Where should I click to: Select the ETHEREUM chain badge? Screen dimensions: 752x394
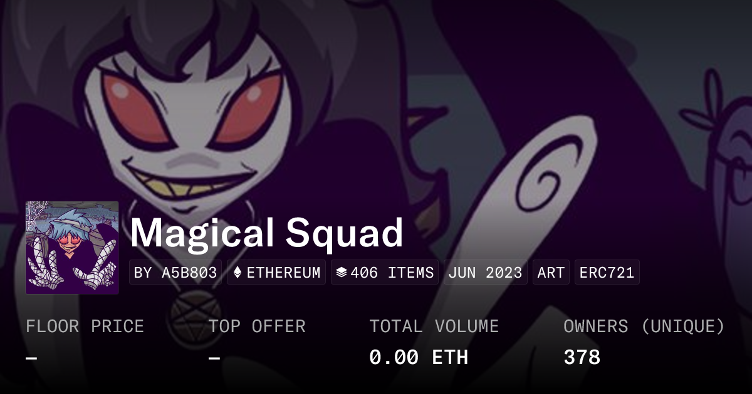pyautogui.click(x=276, y=273)
